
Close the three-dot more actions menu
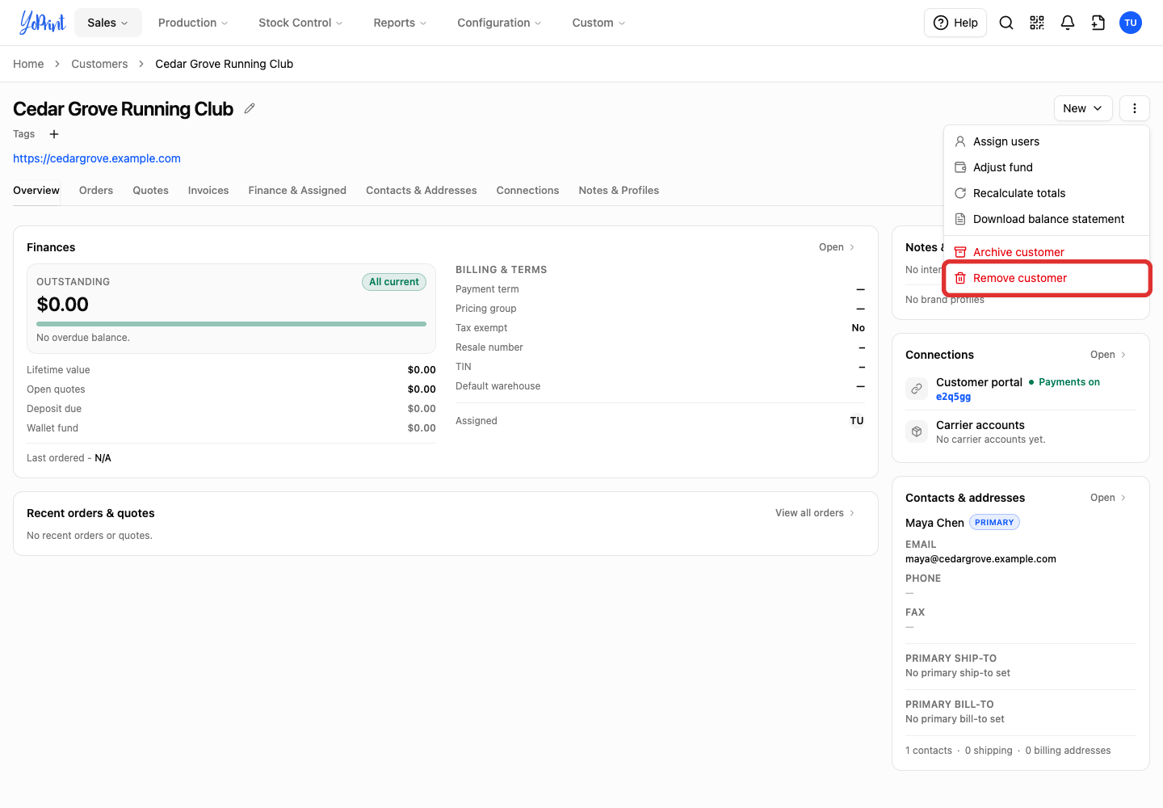pyautogui.click(x=1135, y=108)
